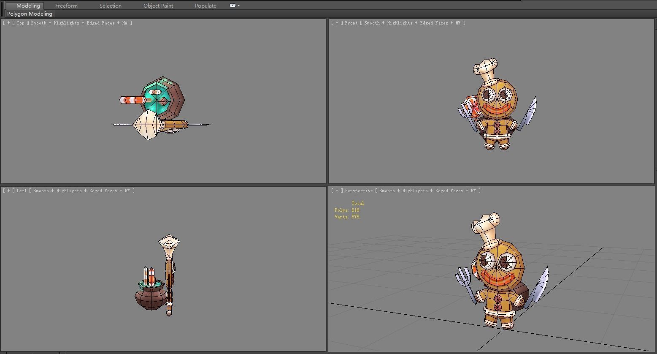
Task: Select the cauldron object in Left viewport
Action: 151,297
